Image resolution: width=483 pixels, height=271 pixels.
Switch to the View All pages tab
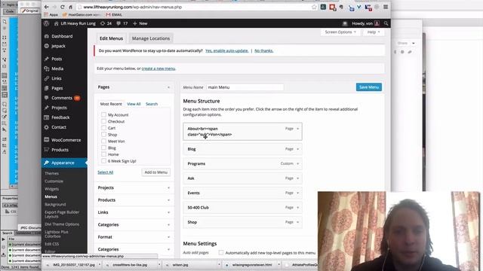coord(134,104)
